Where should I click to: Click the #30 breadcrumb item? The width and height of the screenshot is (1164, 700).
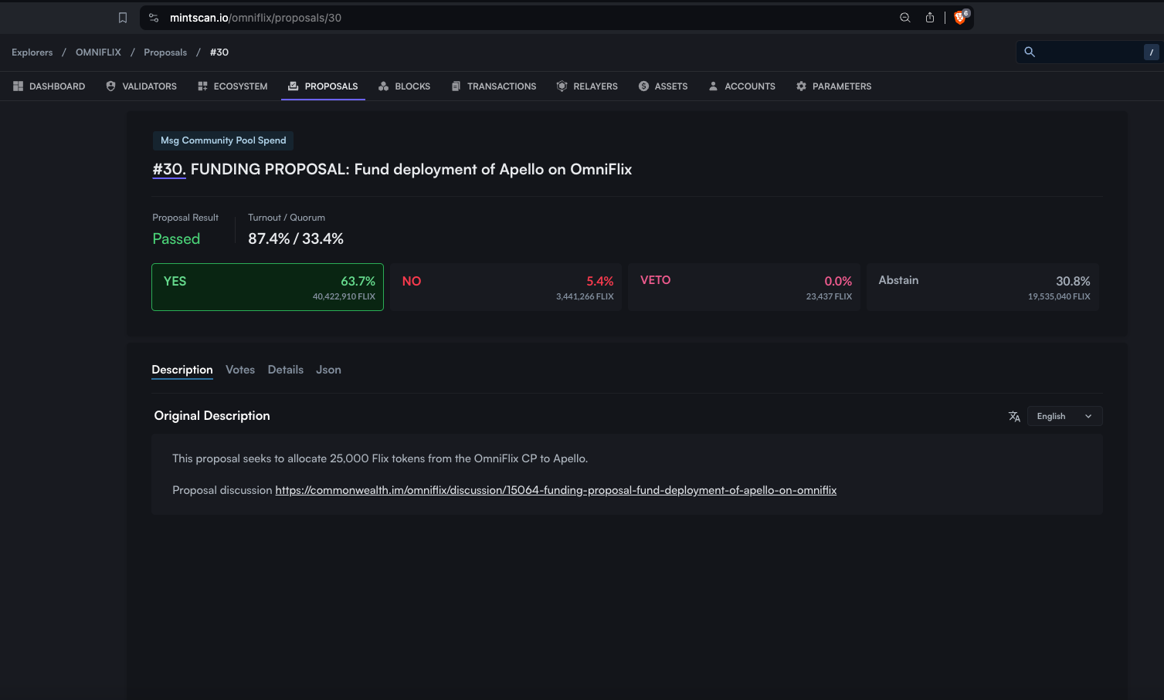(219, 52)
